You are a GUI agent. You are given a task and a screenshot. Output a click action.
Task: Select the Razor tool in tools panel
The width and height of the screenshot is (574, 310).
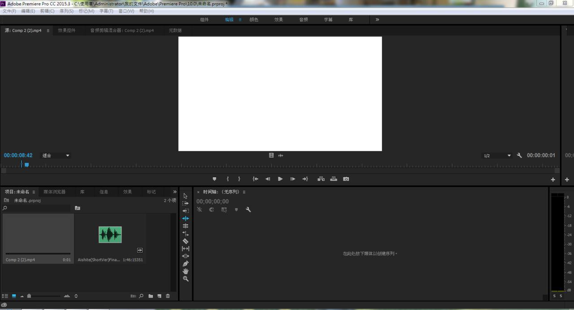click(x=186, y=241)
